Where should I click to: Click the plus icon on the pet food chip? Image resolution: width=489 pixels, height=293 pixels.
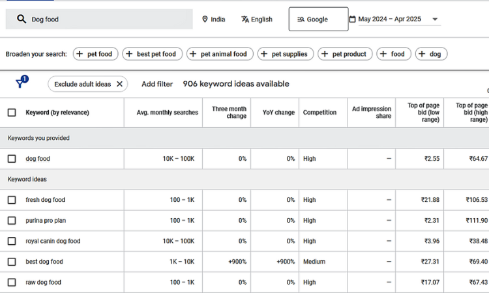pyautogui.click(x=80, y=54)
